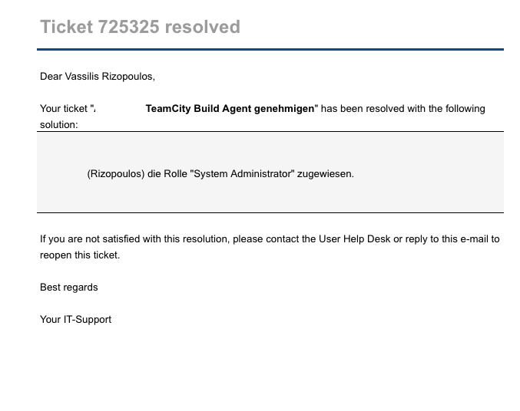Image resolution: width=520 pixels, height=411 pixels.
Task: Click the gray solution box text
Action: [x=220, y=174]
